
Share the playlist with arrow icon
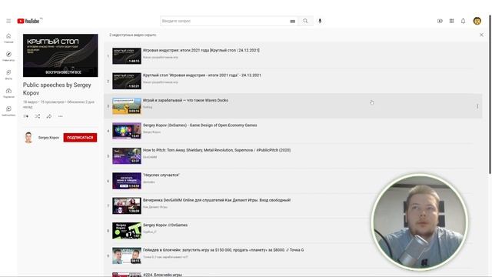click(x=49, y=116)
